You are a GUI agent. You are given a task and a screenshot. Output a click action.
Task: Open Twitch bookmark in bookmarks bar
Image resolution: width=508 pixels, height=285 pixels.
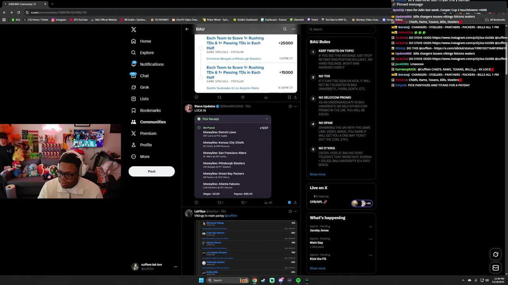312,20
